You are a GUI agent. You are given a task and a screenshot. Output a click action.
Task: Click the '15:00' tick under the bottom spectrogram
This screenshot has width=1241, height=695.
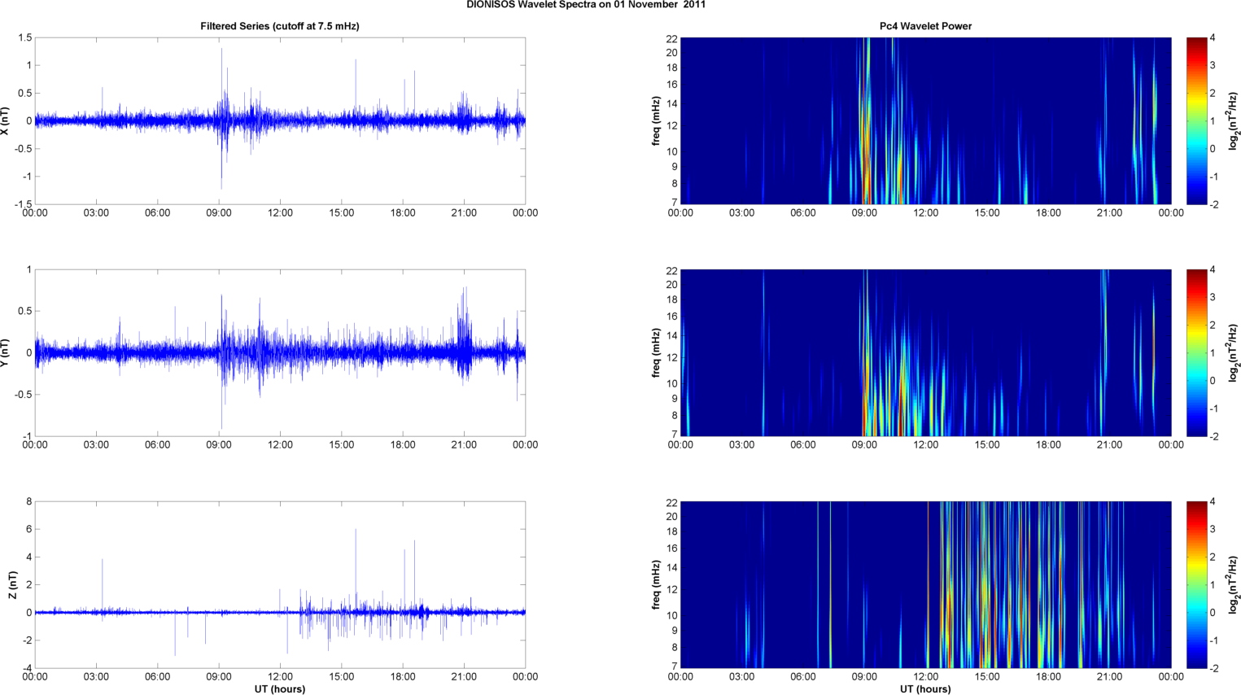pyautogui.click(x=987, y=677)
